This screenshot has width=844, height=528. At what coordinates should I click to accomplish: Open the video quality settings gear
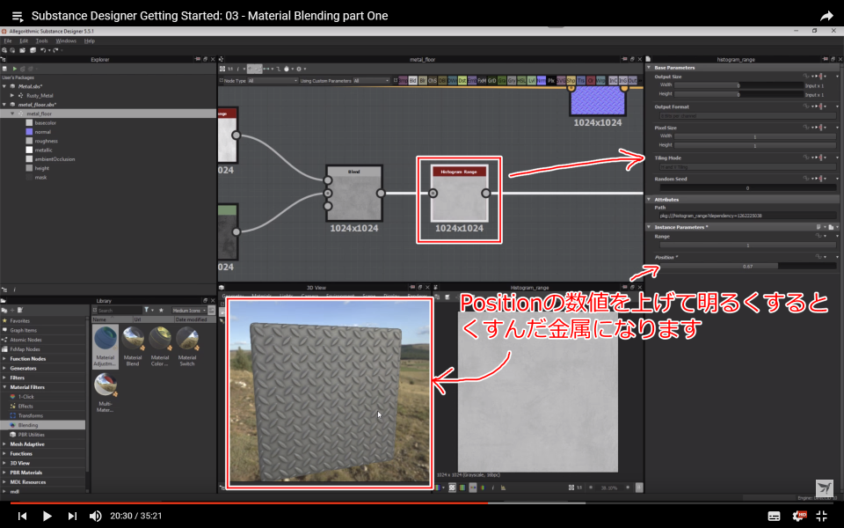(x=799, y=516)
